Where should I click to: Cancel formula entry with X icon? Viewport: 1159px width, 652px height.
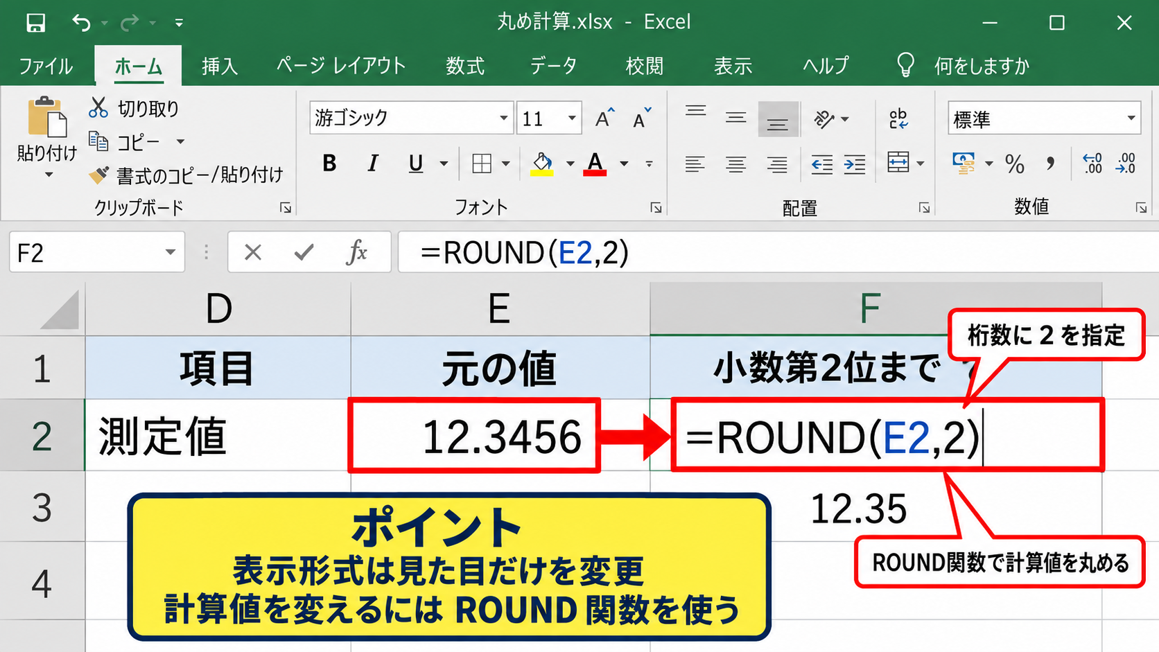253,252
